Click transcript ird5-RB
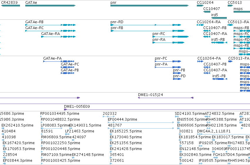This screenshot has width=250, height=165. coord(219,43)
